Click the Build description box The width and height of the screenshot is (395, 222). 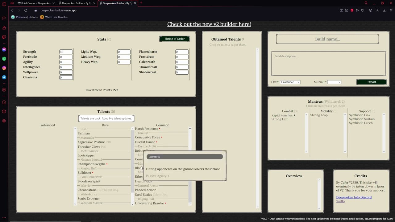pyautogui.click(x=328, y=64)
